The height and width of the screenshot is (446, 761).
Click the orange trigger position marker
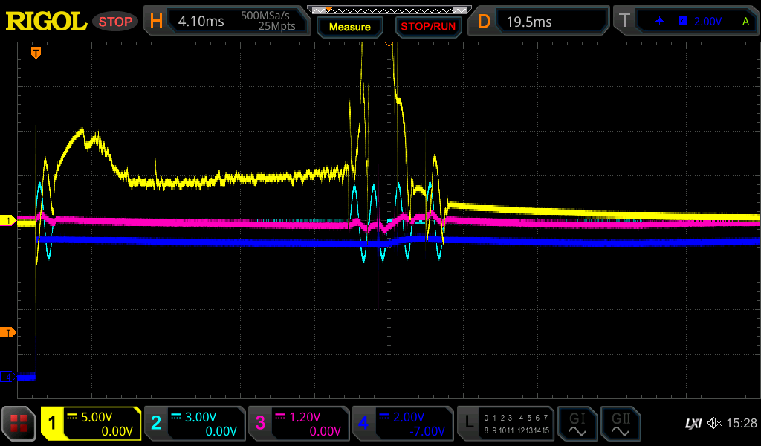point(35,53)
